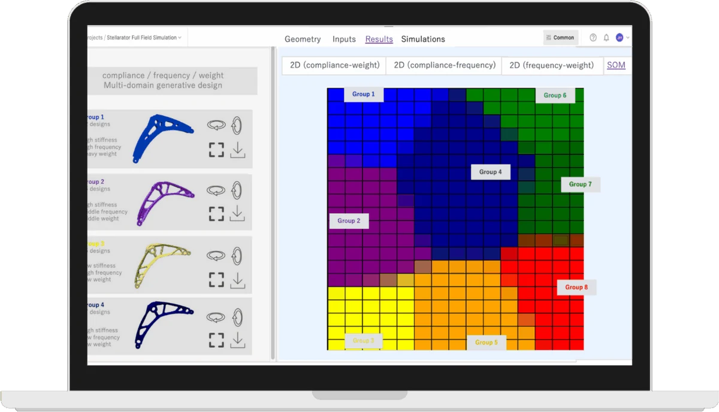Select the SOM view link

[616, 65]
